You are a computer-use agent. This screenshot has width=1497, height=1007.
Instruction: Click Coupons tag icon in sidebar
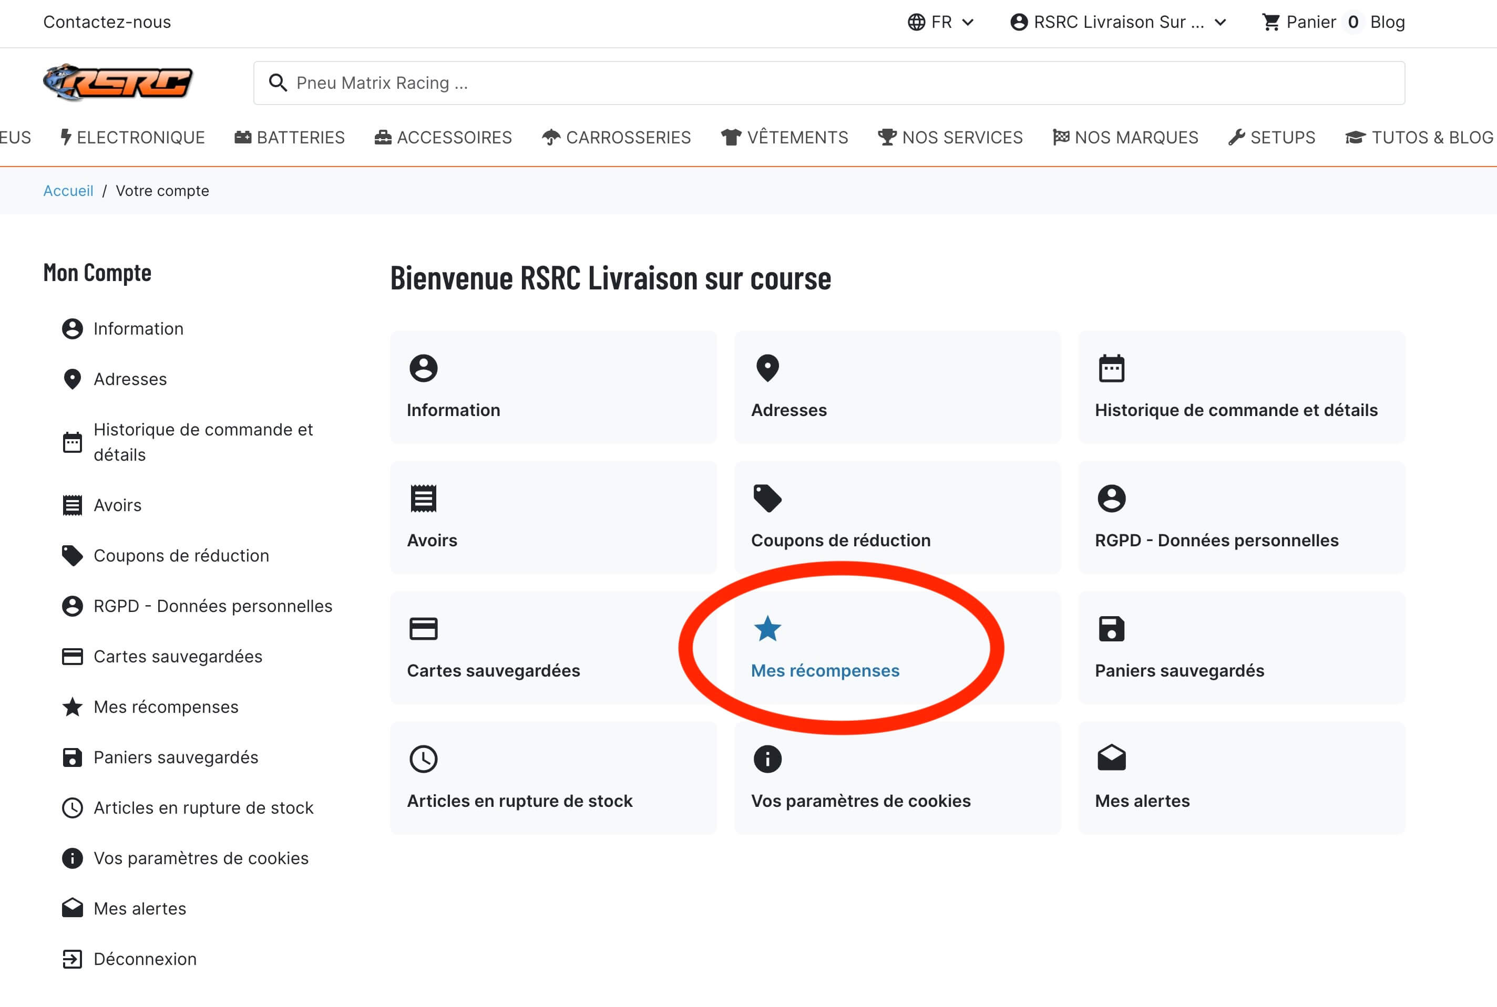(73, 556)
